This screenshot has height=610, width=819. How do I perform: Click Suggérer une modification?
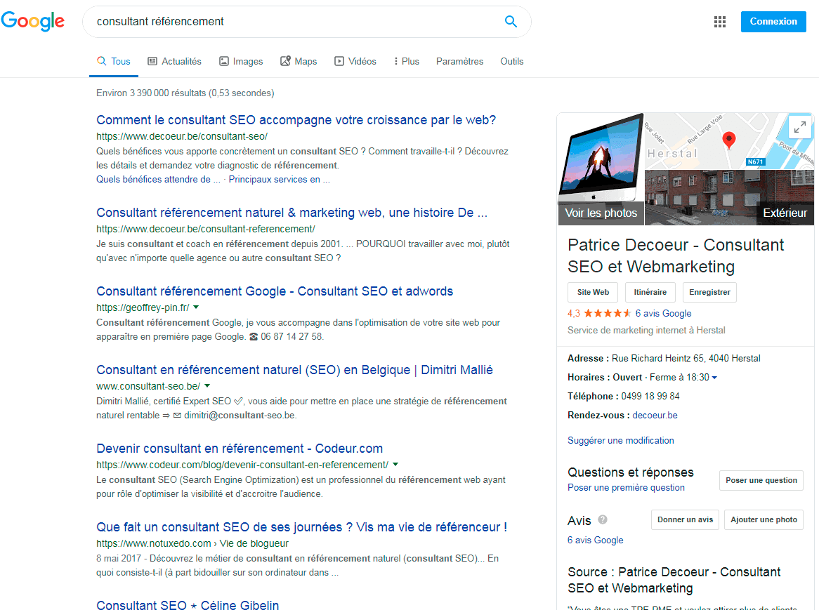620,440
